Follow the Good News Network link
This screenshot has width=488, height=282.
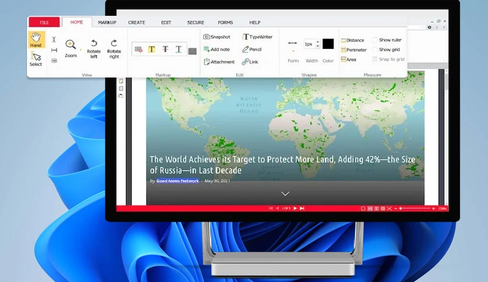(x=177, y=181)
